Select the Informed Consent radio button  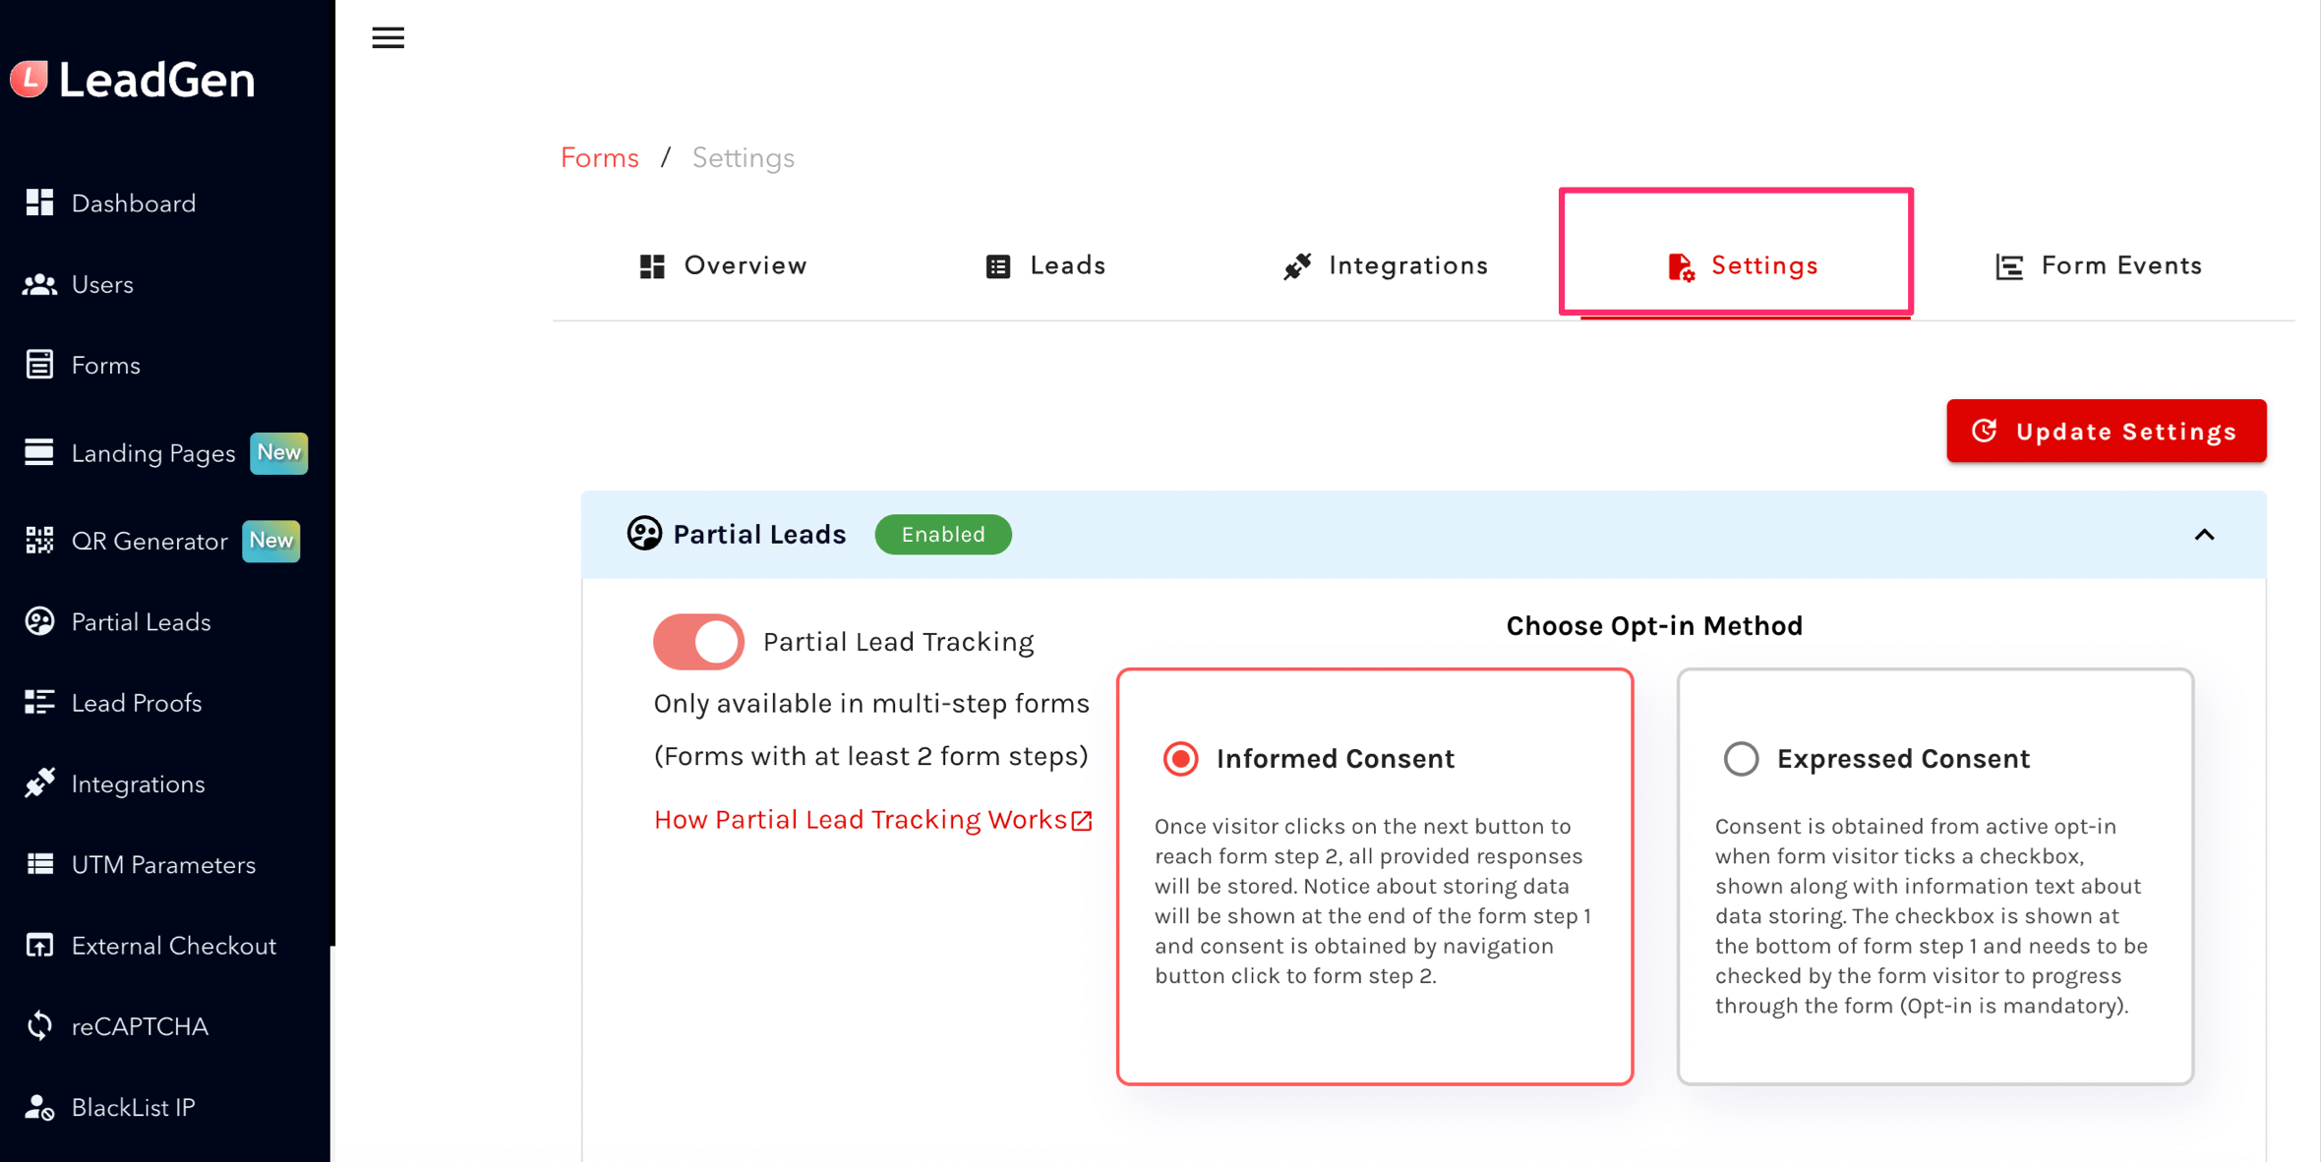[x=1180, y=759]
